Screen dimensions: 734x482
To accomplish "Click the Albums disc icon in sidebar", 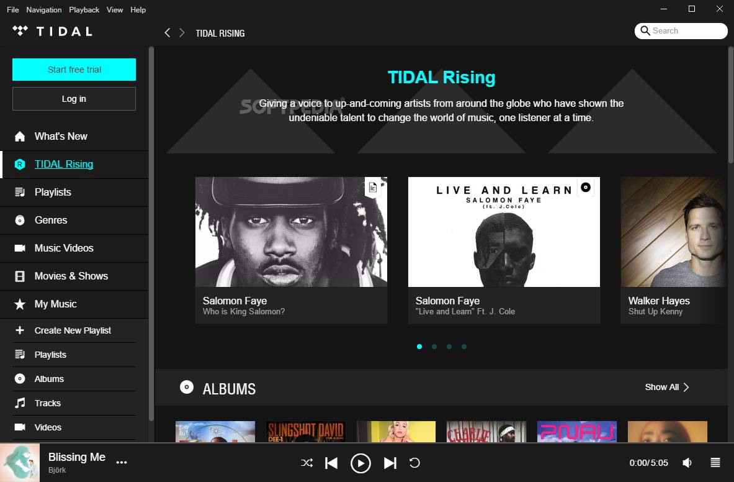I will click(x=20, y=378).
